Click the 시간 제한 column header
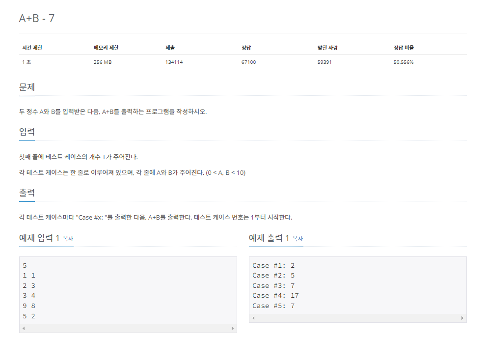Image resolution: width=487 pixels, height=337 pixels. pos(32,48)
